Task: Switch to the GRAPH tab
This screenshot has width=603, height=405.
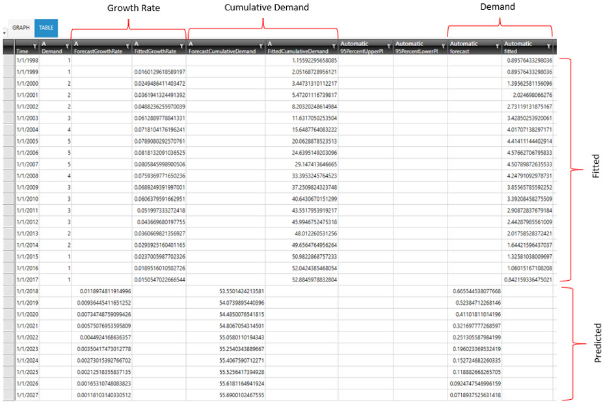Action: tap(20, 28)
